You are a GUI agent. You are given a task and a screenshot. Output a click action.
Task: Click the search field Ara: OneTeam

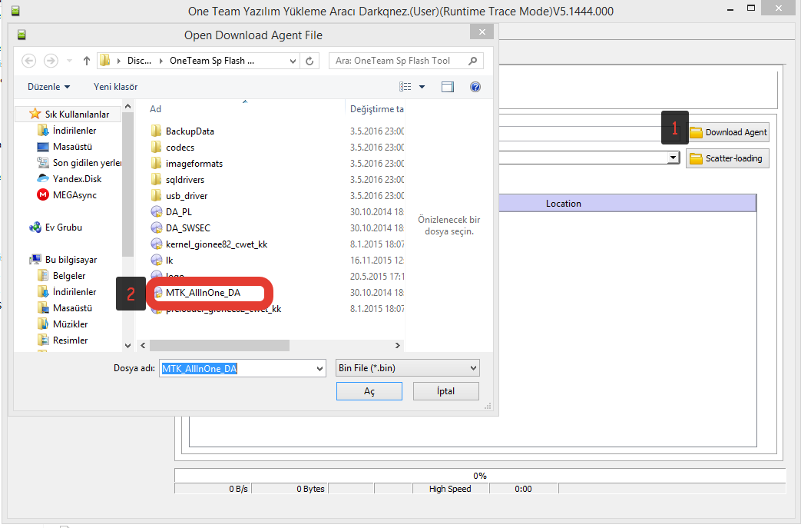click(399, 61)
